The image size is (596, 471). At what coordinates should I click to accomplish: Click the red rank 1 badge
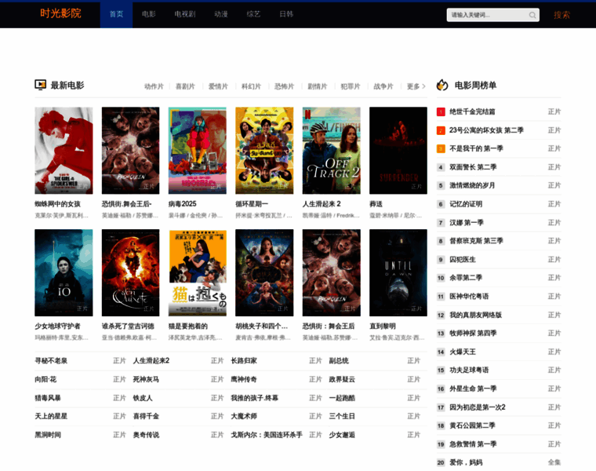441,111
